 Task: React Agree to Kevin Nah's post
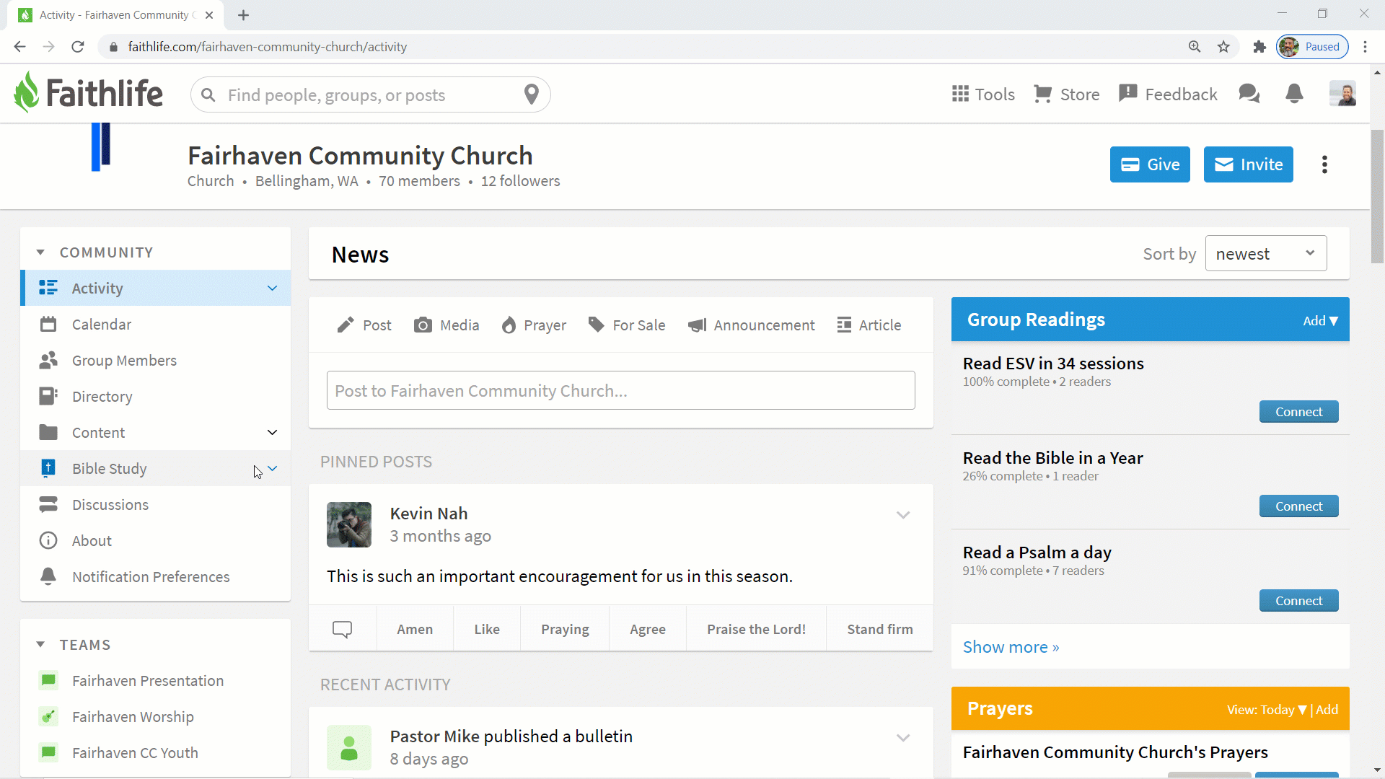point(648,629)
